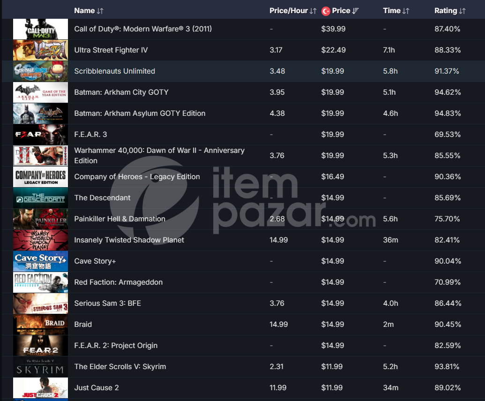
Task: Open Batman Arkham Asylum cover thumbnail
Action: click(40, 113)
